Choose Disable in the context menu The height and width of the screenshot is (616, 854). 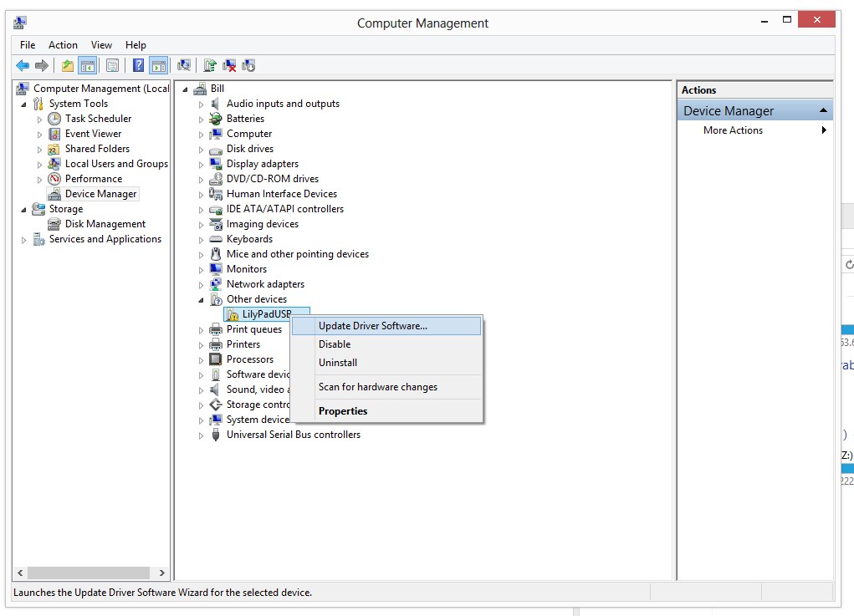pos(386,344)
